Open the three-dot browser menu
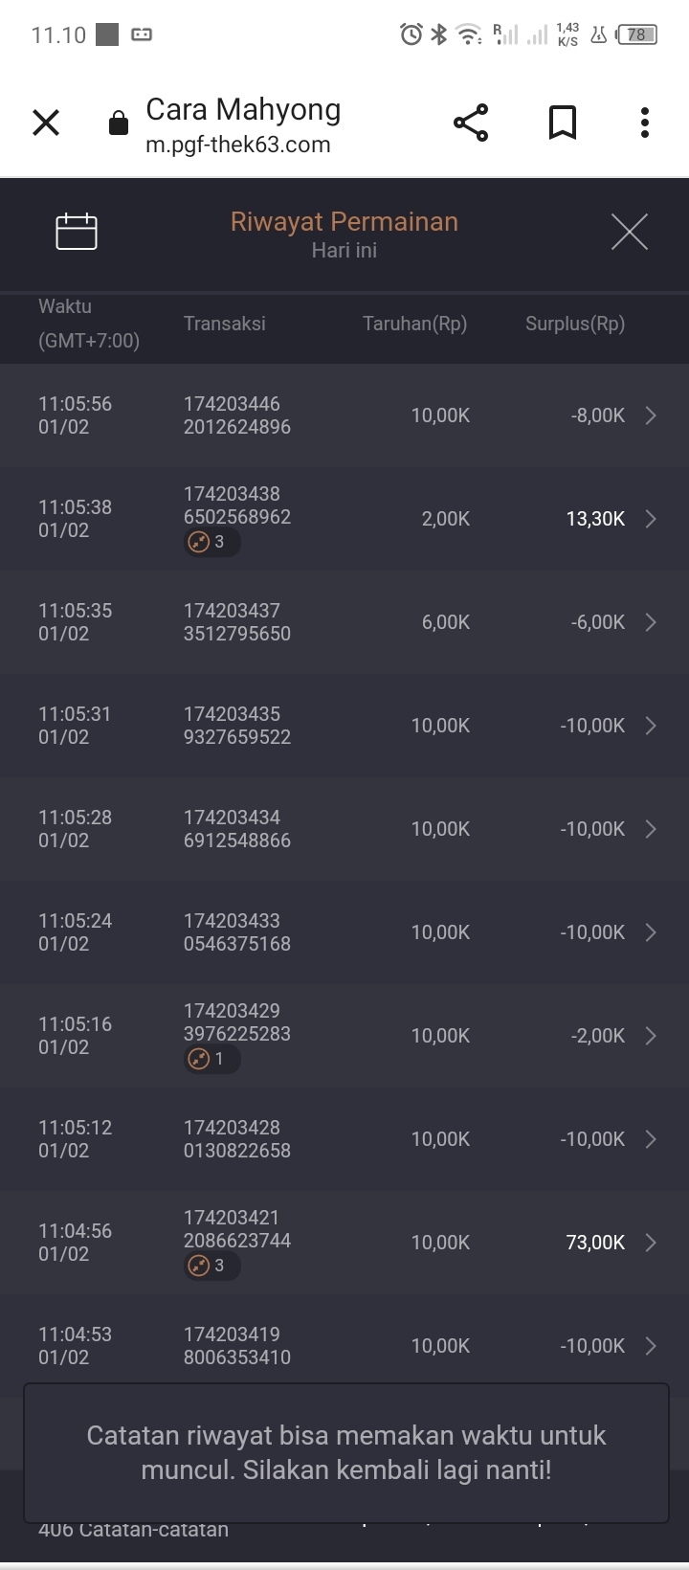Viewport: 689px width, 1570px height. point(644,123)
